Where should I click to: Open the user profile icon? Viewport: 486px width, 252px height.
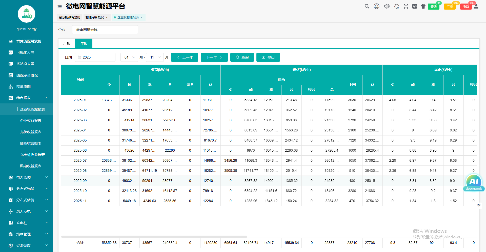pos(476,7)
